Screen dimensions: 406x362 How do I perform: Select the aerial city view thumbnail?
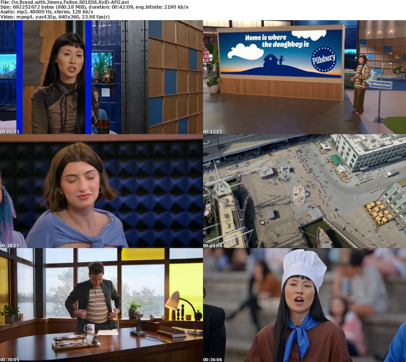click(x=304, y=191)
